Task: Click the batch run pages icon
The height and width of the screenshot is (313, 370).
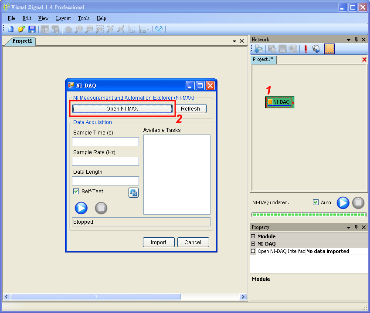Action: pos(316,49)
